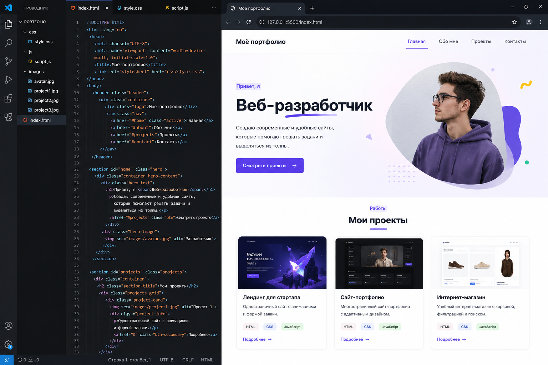Click the Проекты nav link
Image resolution: width=548 pixels, height=365 pixels.
coord(481,41)
